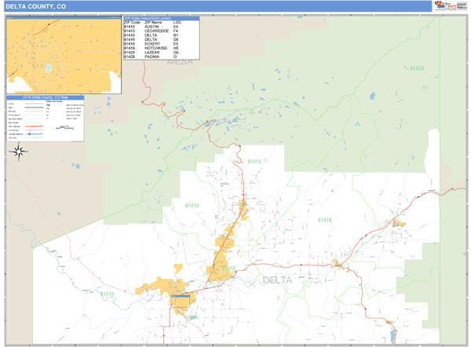
Task: Click the 2016 Delta County, CO Map legend title
Action: point(45,97)
